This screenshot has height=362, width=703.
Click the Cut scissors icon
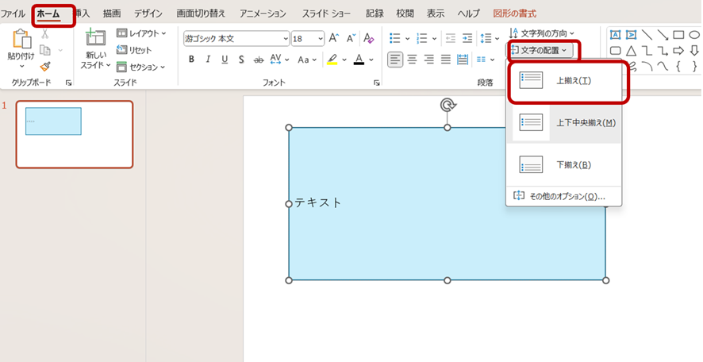click(x=45, y=33)
